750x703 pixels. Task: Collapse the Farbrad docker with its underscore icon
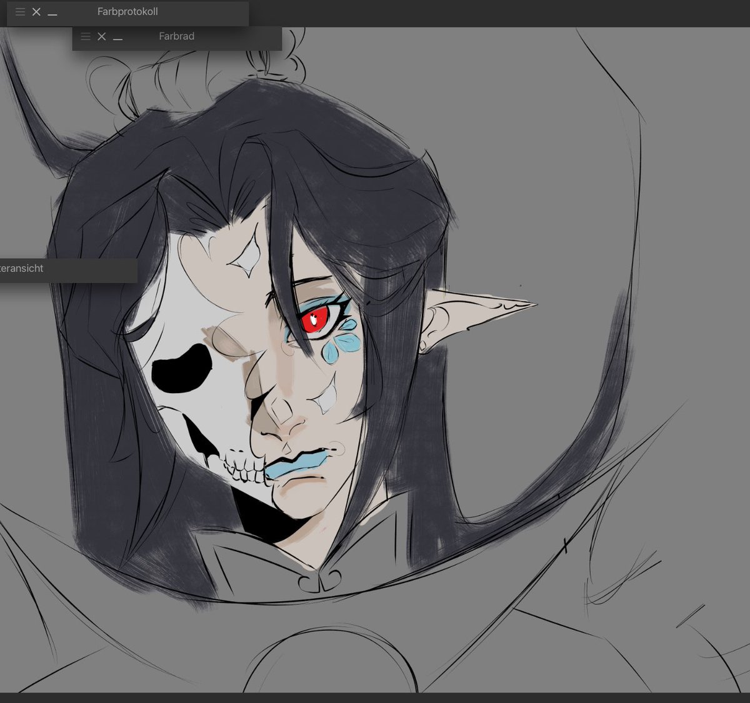coord(117,39)
